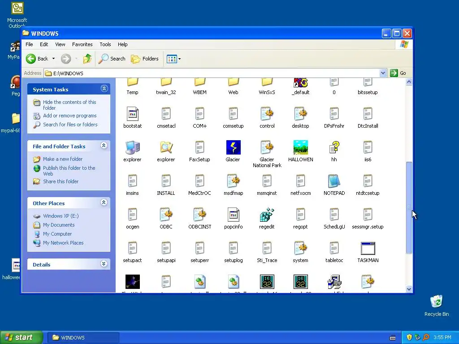Open the Help menu

pyautogui.click(x=123, y=44)
